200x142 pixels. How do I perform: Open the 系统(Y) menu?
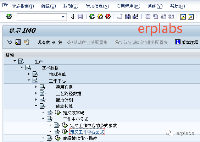(x=155, y=6)
